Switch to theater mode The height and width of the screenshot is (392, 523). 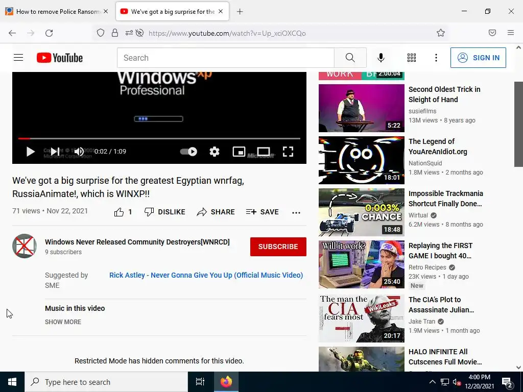pos(264,152)
